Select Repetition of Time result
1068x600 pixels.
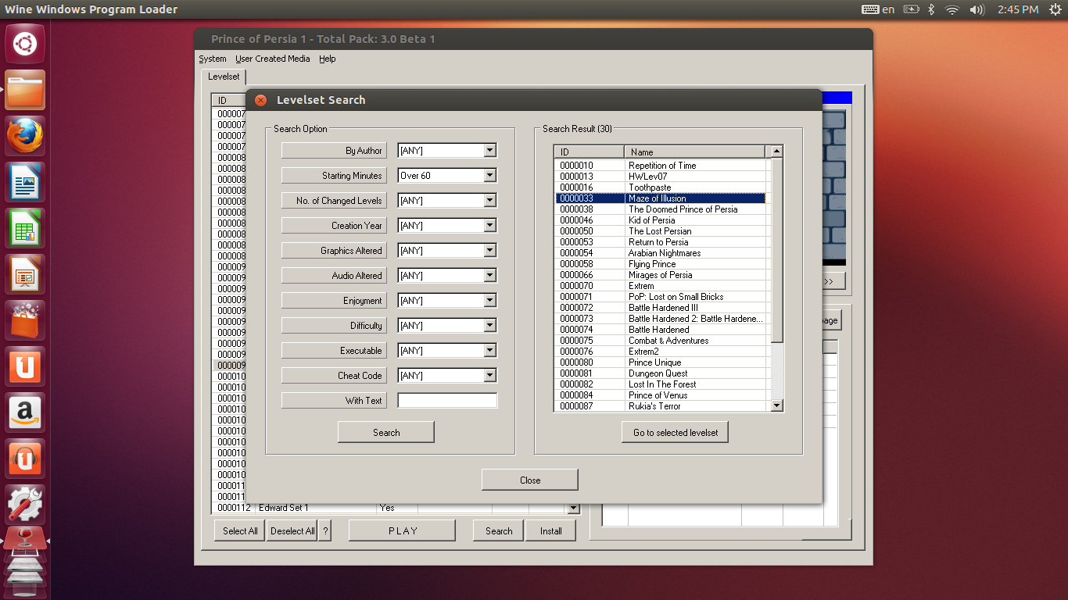(661, 166)
